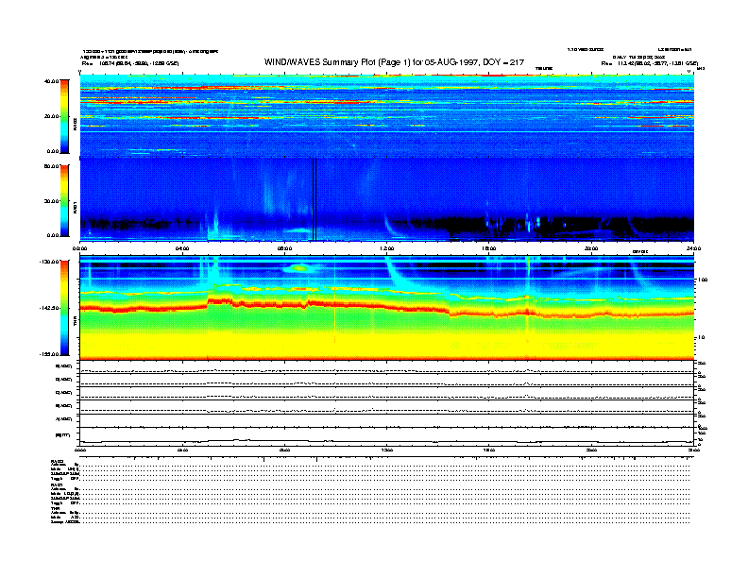Click the 30.00 label on RAD1 scale

51,201
